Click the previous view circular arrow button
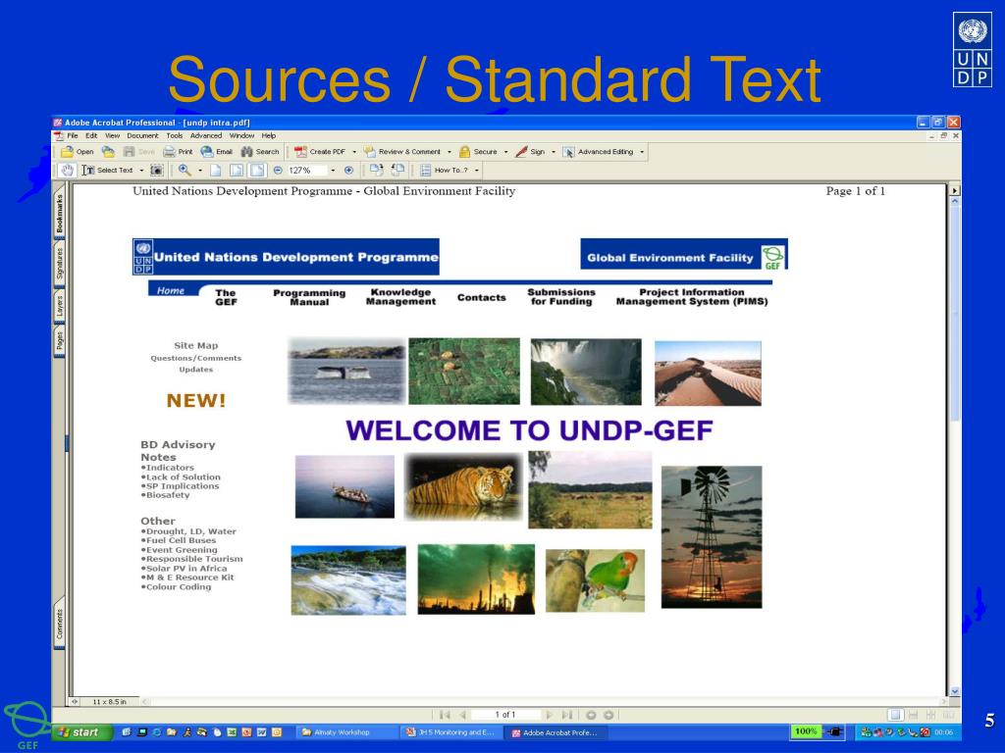This screenshot has width=1005, height=753. coord(591,715)
